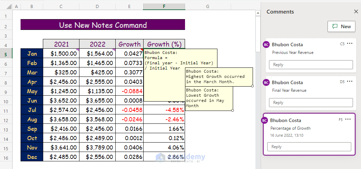361x169 pixels.
Task: Click the C5 cell reference in comments
Action: pos(342,43)
